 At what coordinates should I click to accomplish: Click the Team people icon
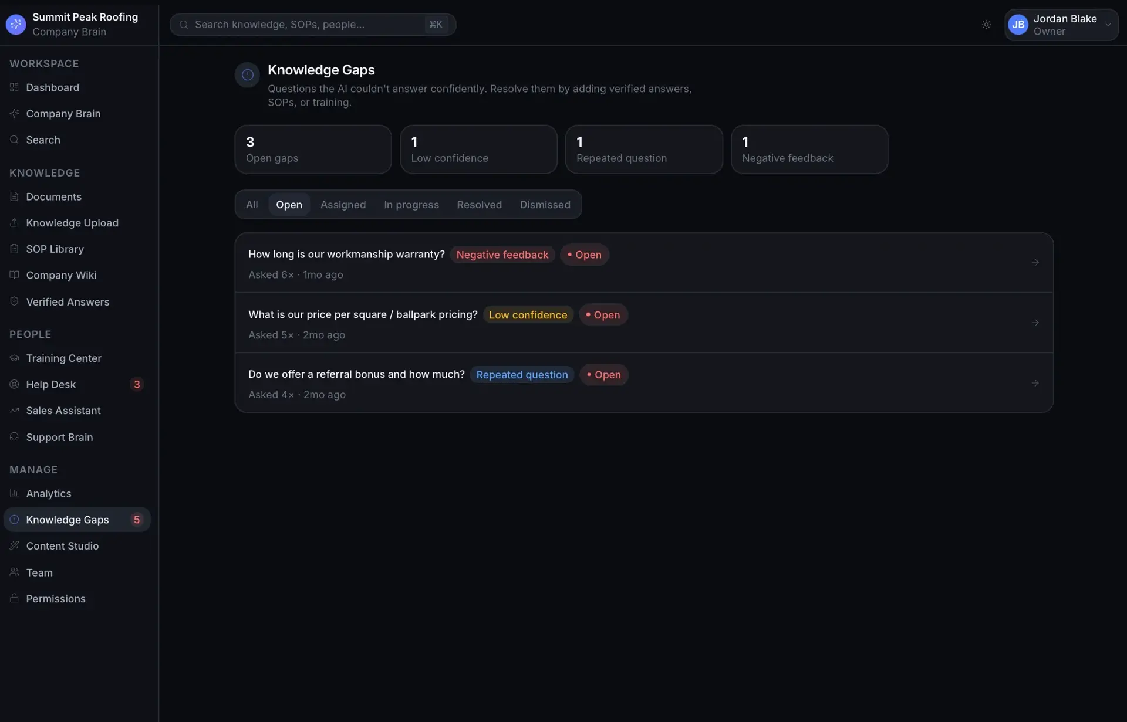coord(14,572)
